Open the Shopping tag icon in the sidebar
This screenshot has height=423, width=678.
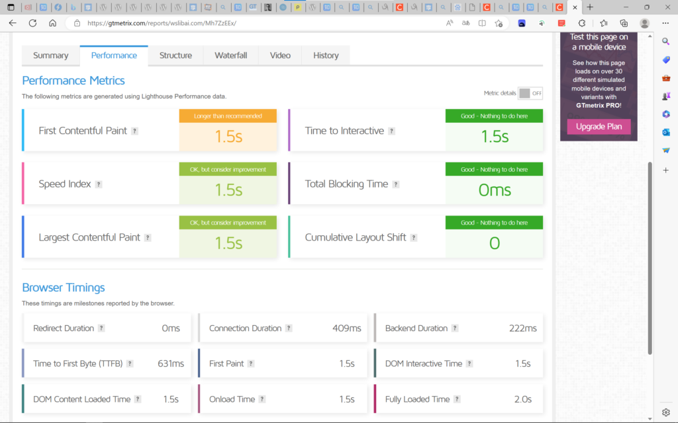coord(666,59)
